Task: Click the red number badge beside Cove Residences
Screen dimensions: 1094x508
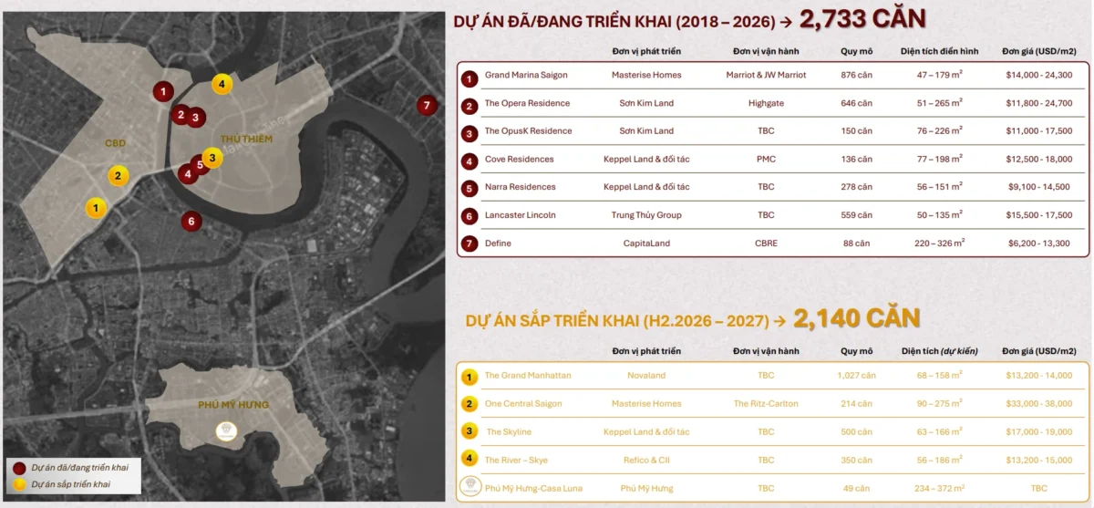Action: [x=470, y=161]
